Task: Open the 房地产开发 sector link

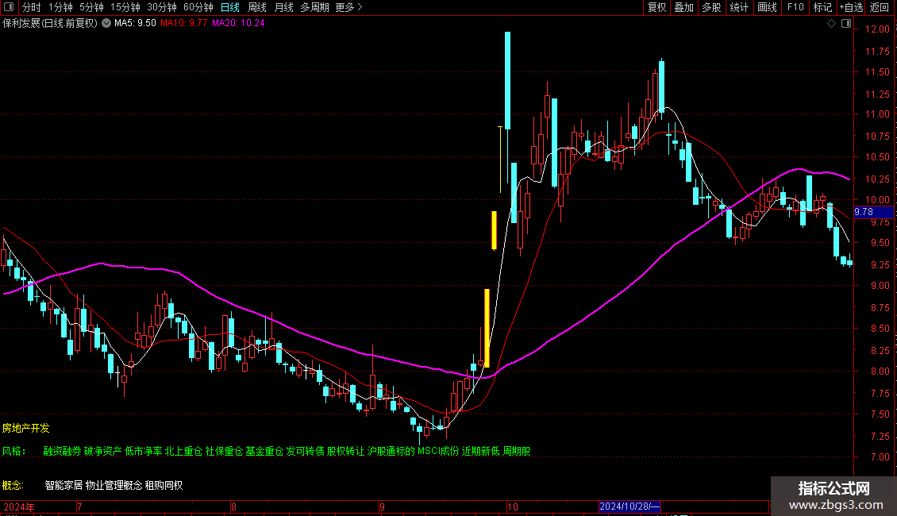Action: 25,428
